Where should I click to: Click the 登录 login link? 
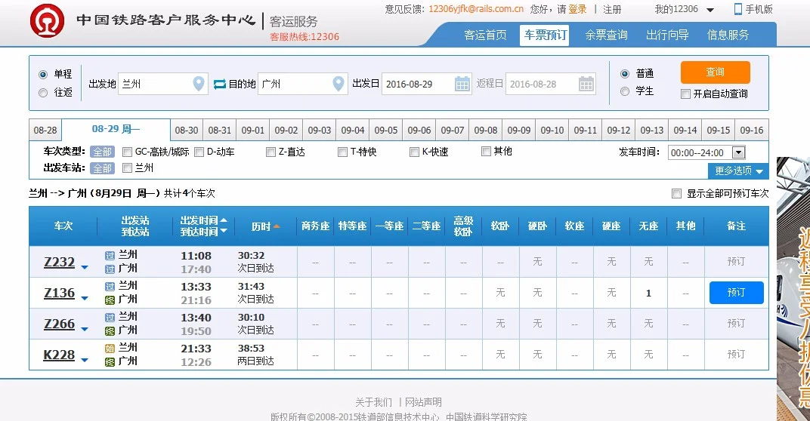click(x=577, y=9)
